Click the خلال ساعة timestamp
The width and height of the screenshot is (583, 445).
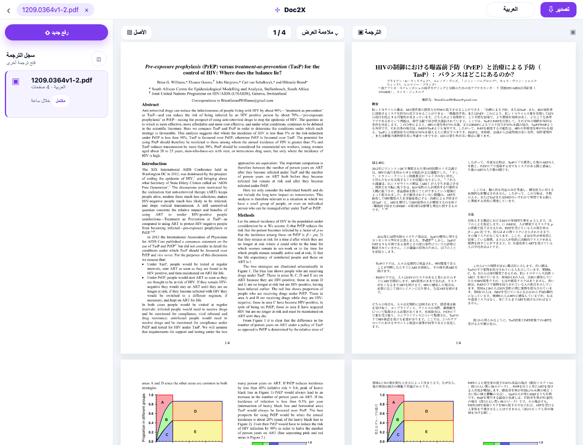[40, 101]
